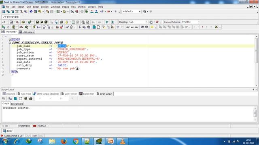This screenshot has width=259, height=145.
Task: Click the red Disconnect icon in main toolbar
Action: coord(108,12)
